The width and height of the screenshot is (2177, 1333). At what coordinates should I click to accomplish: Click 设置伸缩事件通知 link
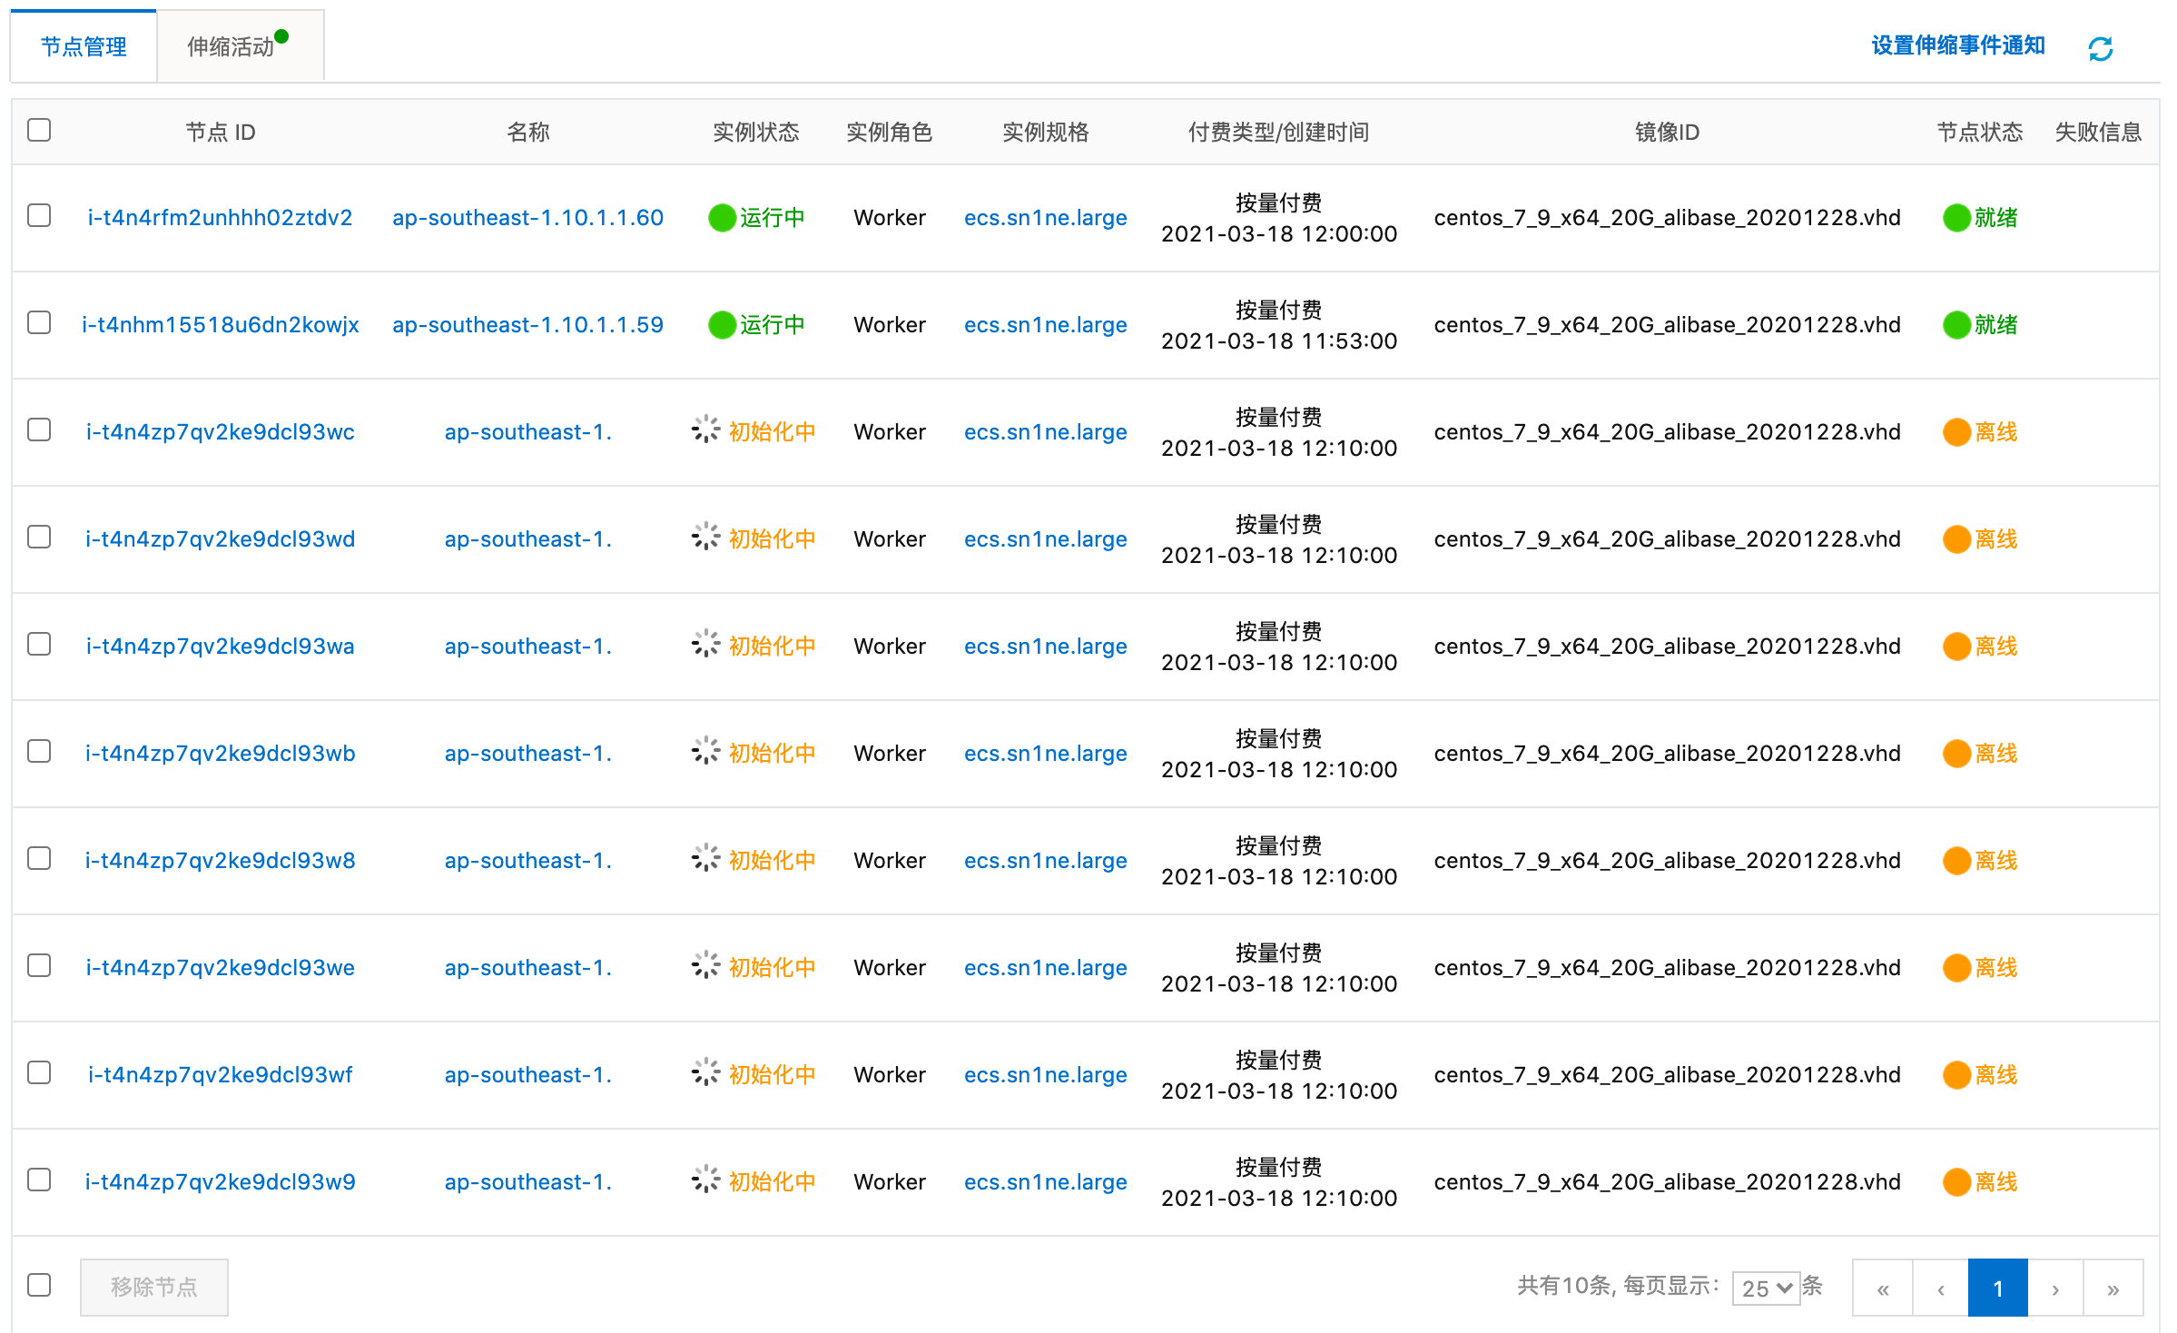[x=1957, y=45]
